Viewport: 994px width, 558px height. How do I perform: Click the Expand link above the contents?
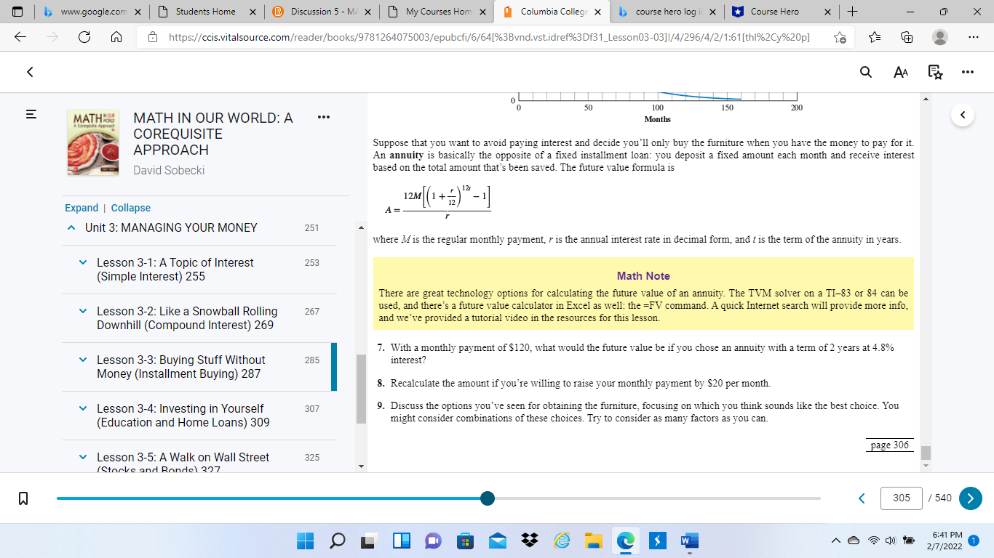[81, 207]
